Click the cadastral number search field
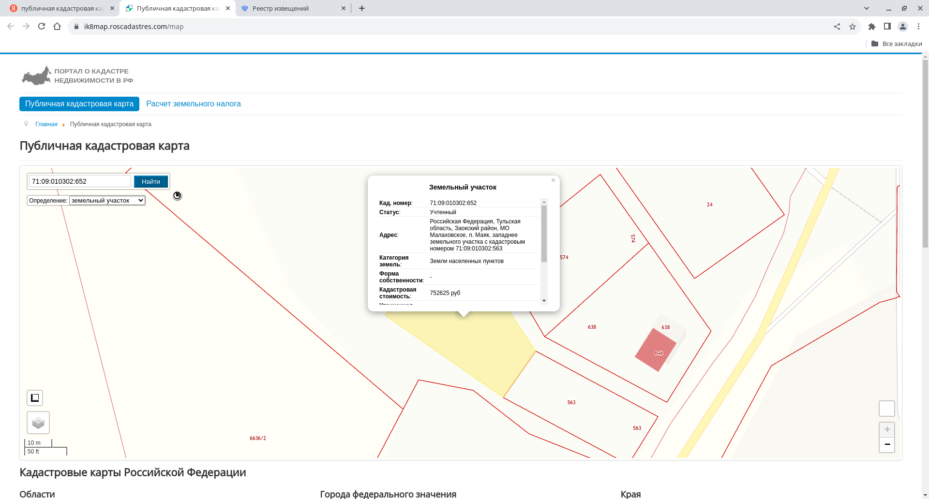This screenshot has height=499, width=929. coord(80,181)
